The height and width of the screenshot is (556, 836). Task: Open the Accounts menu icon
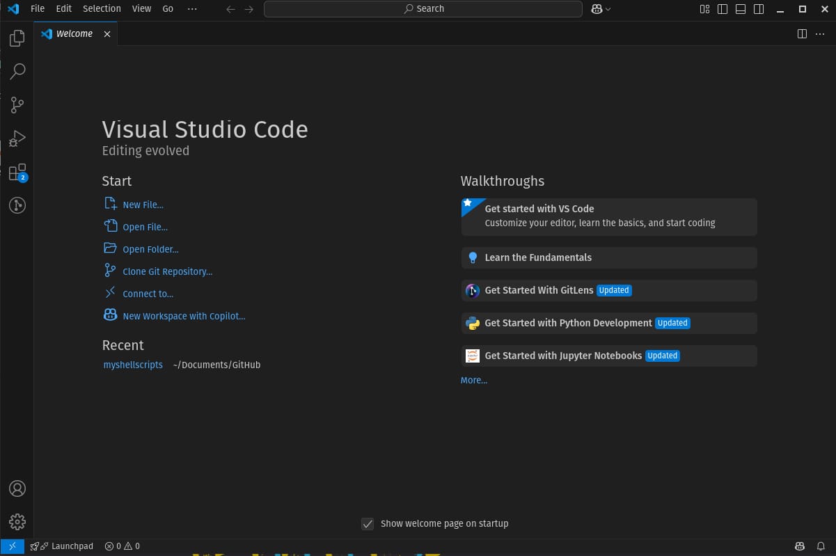click(x=17, y=489)
